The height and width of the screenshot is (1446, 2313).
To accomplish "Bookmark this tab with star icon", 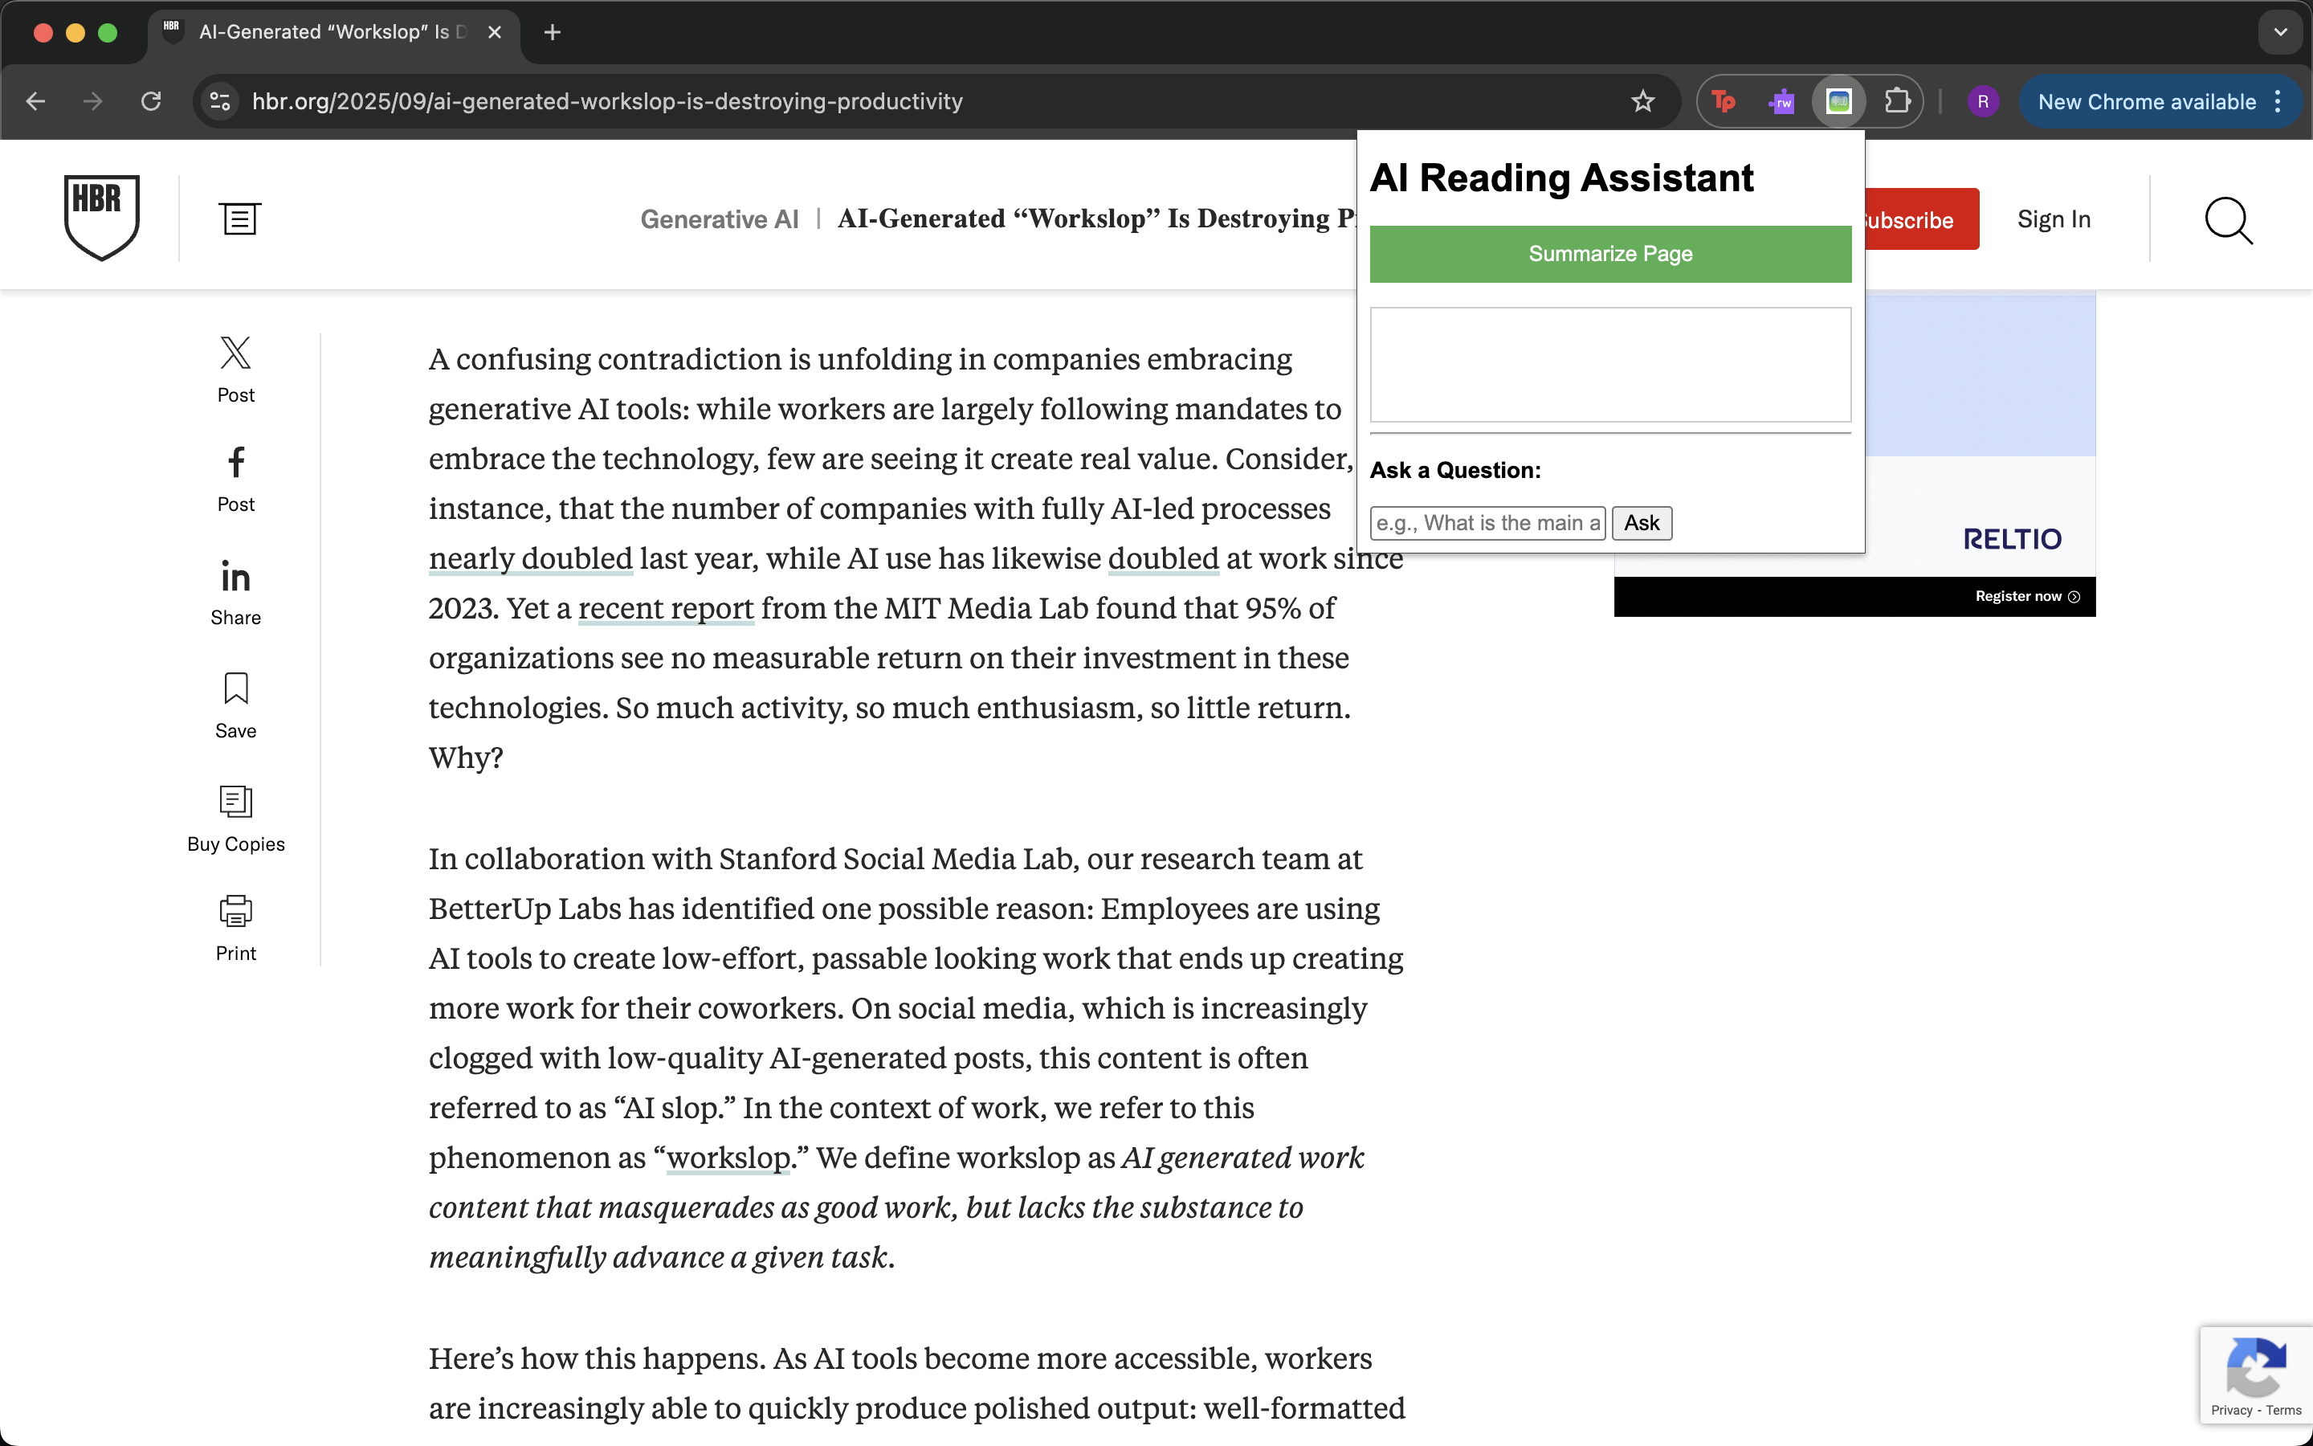I will (1642, 101).
